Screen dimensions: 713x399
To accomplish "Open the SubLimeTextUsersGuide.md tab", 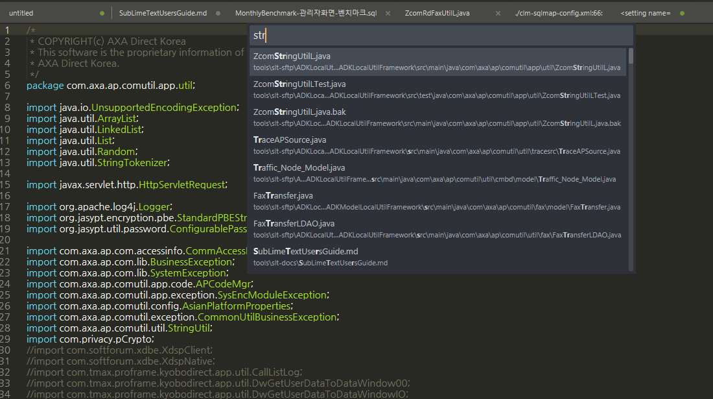I will tap(163, 13).
